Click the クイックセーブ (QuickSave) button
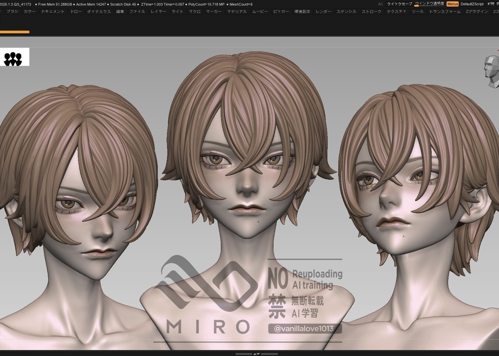This screenshot has width=499, height=356. pos(400,4)
